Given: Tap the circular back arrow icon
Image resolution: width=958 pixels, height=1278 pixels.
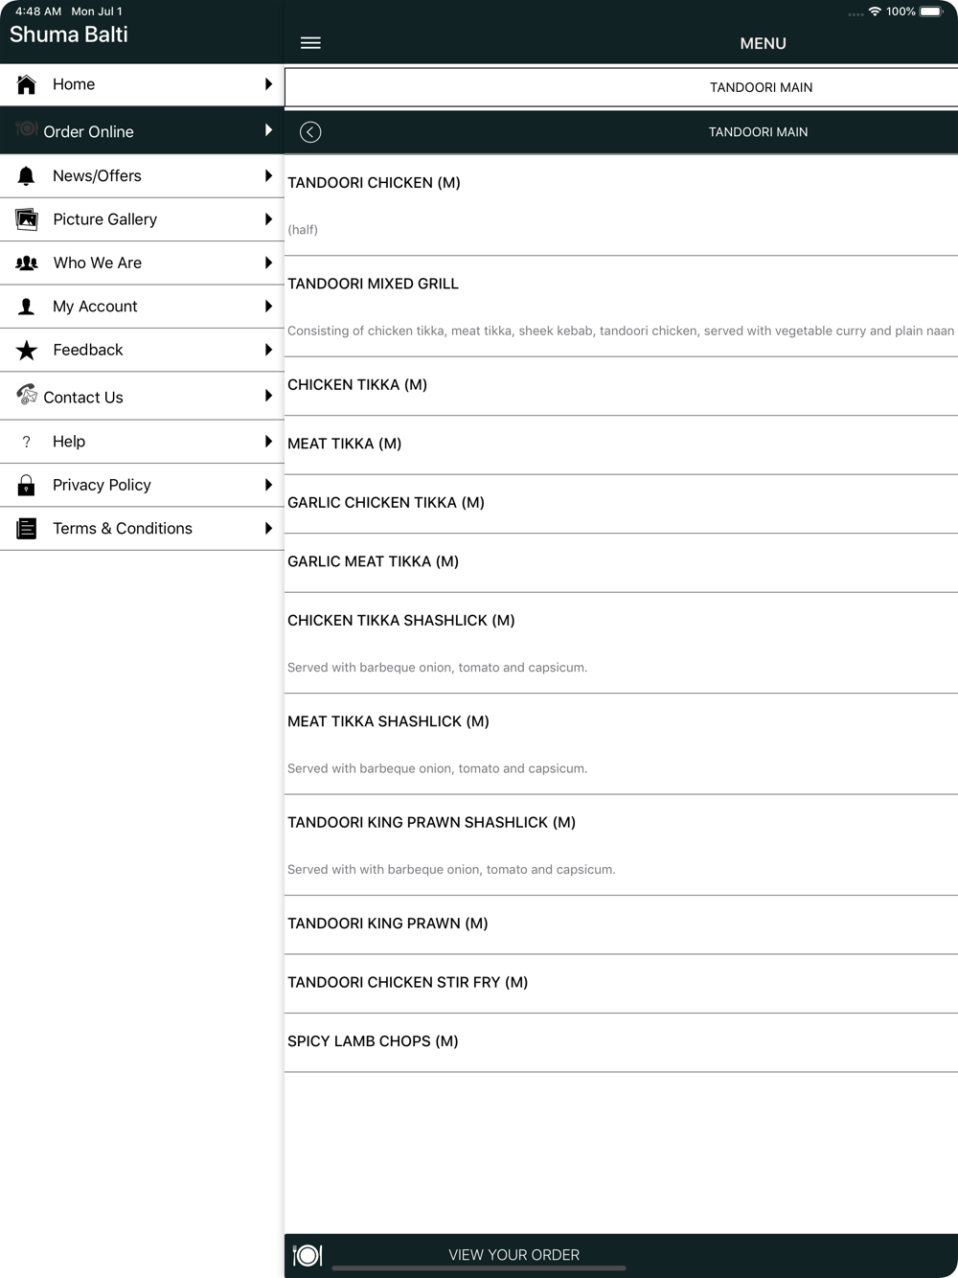Looking at the screenshot, I should point(310,132).
